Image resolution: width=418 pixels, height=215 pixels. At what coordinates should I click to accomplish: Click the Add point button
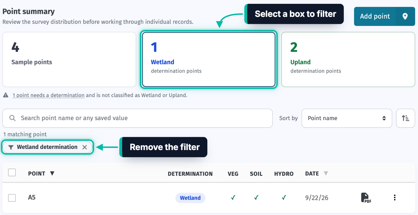pyautogui.click(x=384, y=16)
